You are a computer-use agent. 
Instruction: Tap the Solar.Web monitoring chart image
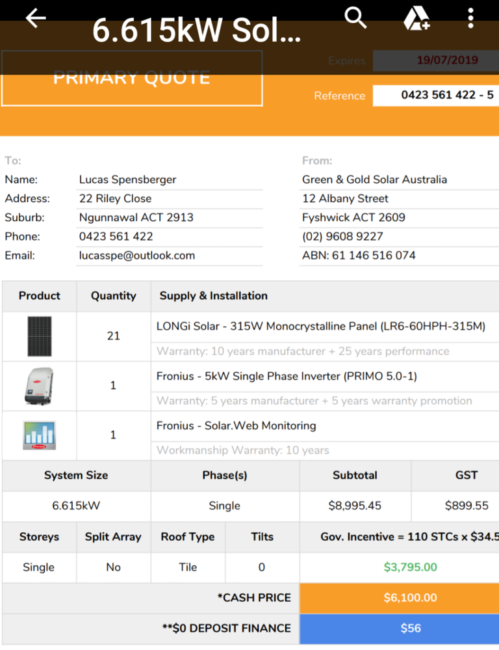point(39,435)
